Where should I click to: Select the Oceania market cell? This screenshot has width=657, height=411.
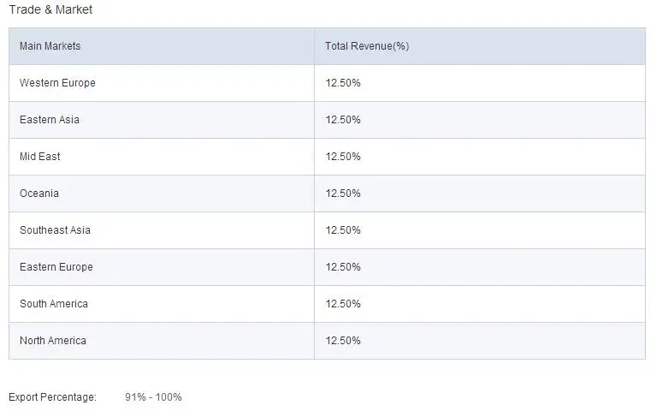pos(39,194)
